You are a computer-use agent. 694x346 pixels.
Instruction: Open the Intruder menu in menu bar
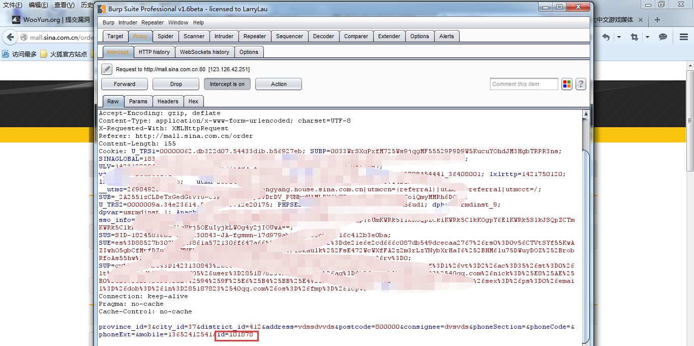tap(128, 22)
